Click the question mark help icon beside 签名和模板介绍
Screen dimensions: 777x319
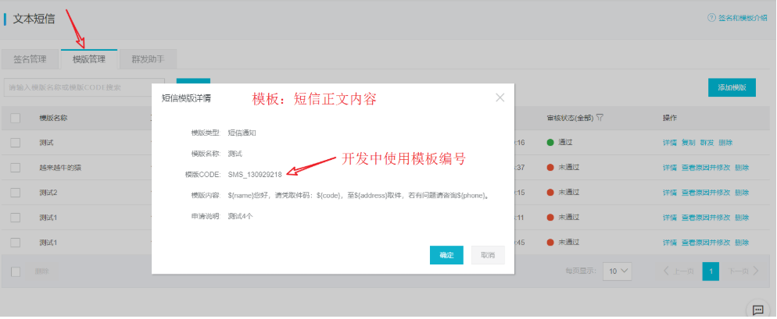[711, 18]
